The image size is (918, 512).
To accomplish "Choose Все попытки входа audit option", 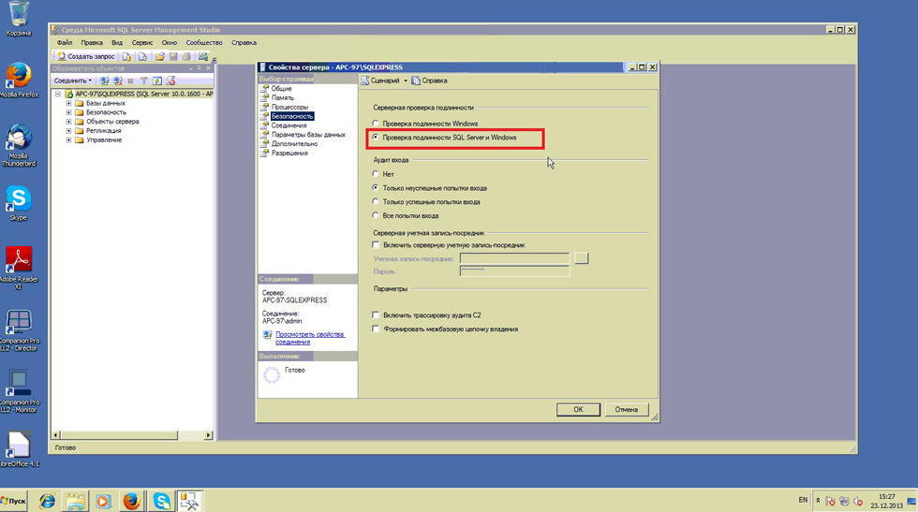I will (x=377, y=215).
